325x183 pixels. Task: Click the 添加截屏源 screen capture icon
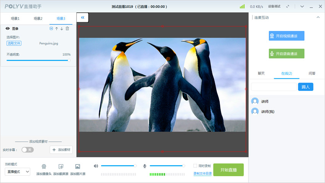pos(60,167)
